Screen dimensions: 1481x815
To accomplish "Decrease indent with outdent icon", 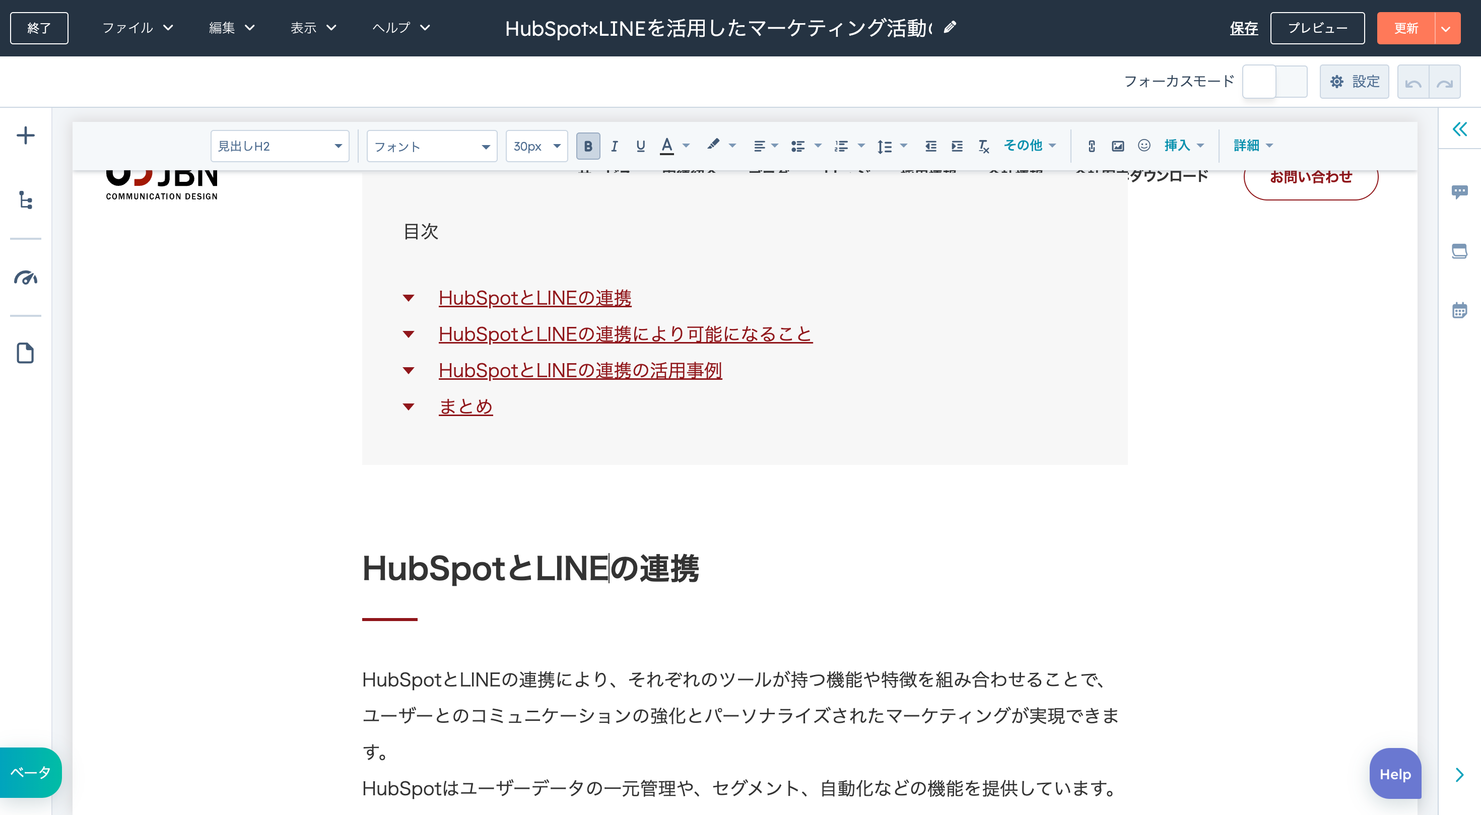I will 931,146.
